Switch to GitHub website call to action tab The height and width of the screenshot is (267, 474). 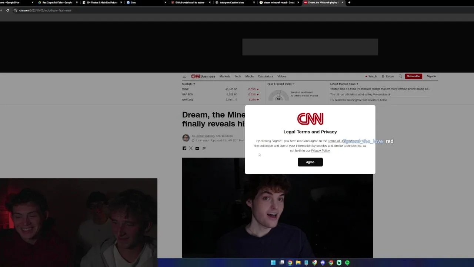tap(190, 3)
